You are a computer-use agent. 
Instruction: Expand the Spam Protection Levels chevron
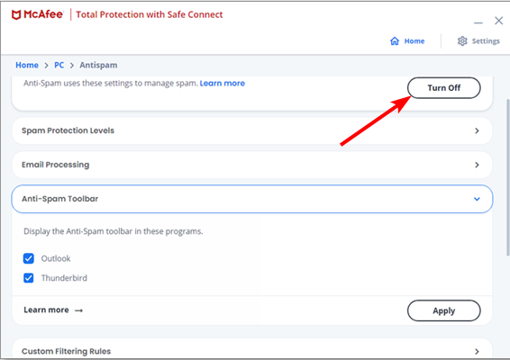coord(477,130)
